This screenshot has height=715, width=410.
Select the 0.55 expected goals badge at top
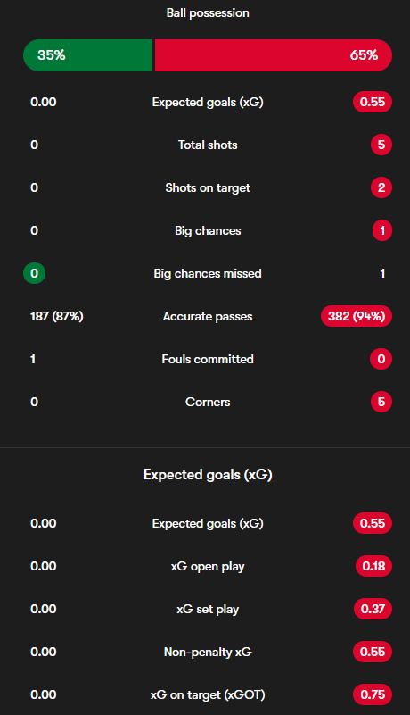[373, 102]
